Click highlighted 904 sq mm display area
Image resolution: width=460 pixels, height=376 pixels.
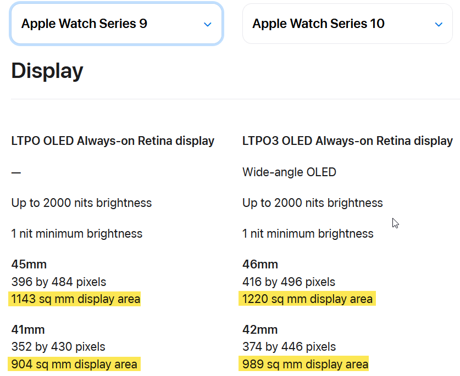click(x=75, y=364)
